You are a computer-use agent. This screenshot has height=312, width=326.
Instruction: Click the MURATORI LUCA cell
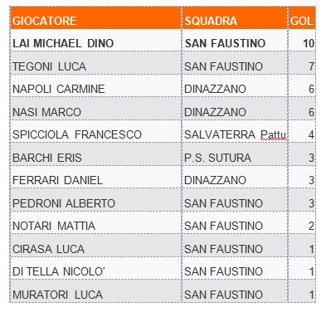[96, 291]
